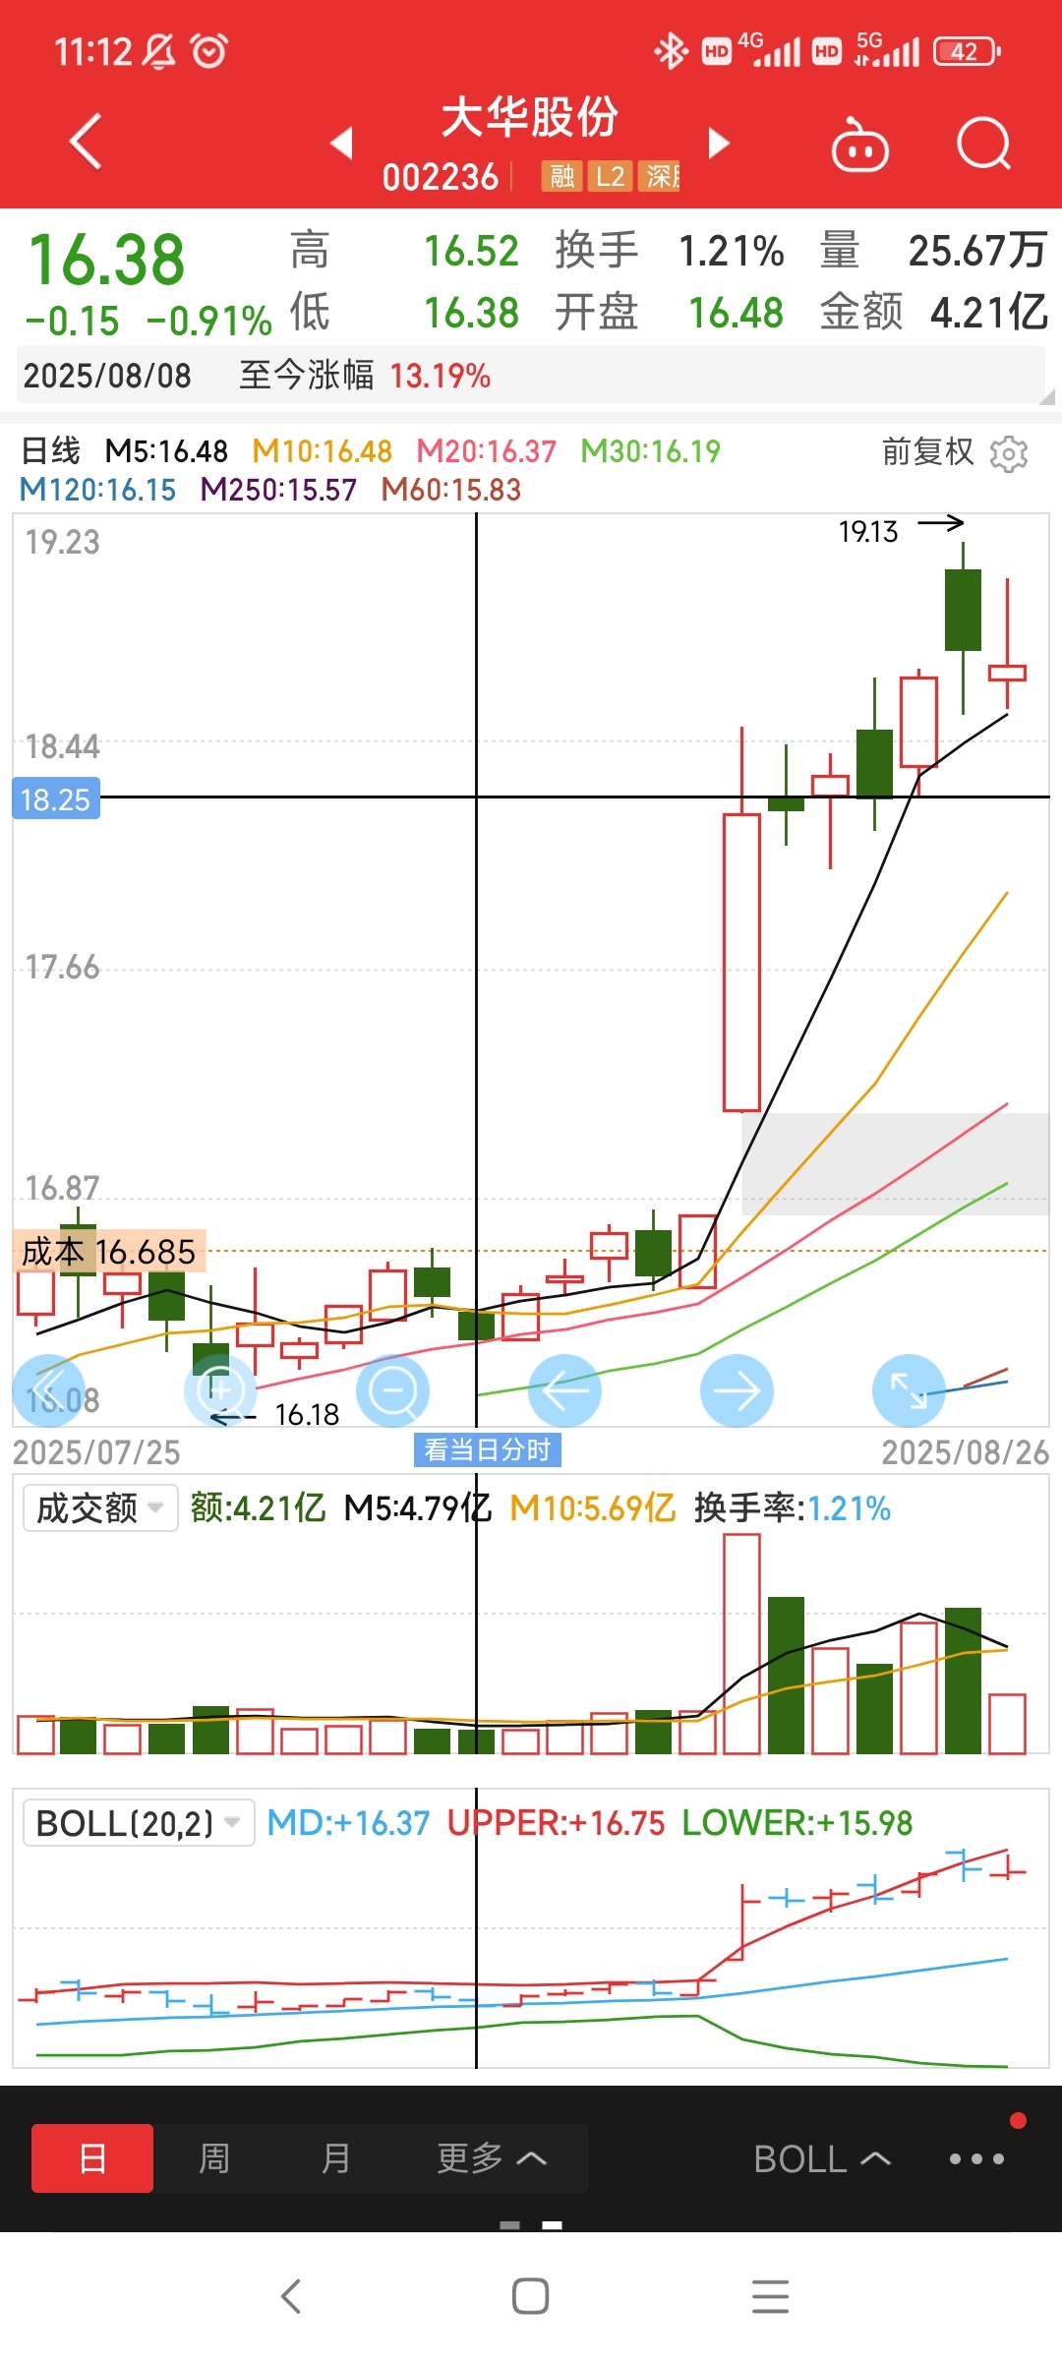Tap the 开盘 16.48 open price
Screen dimensions: 1062x2360
point(736,314)
